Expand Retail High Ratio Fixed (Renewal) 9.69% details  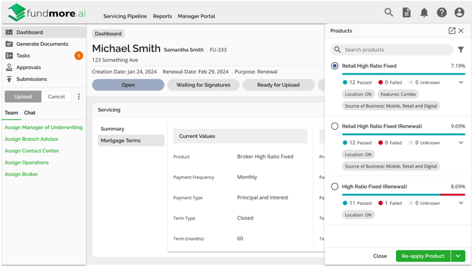pos(461,143)
